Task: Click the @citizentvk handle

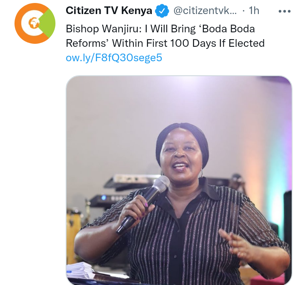Action: [205, 11]
